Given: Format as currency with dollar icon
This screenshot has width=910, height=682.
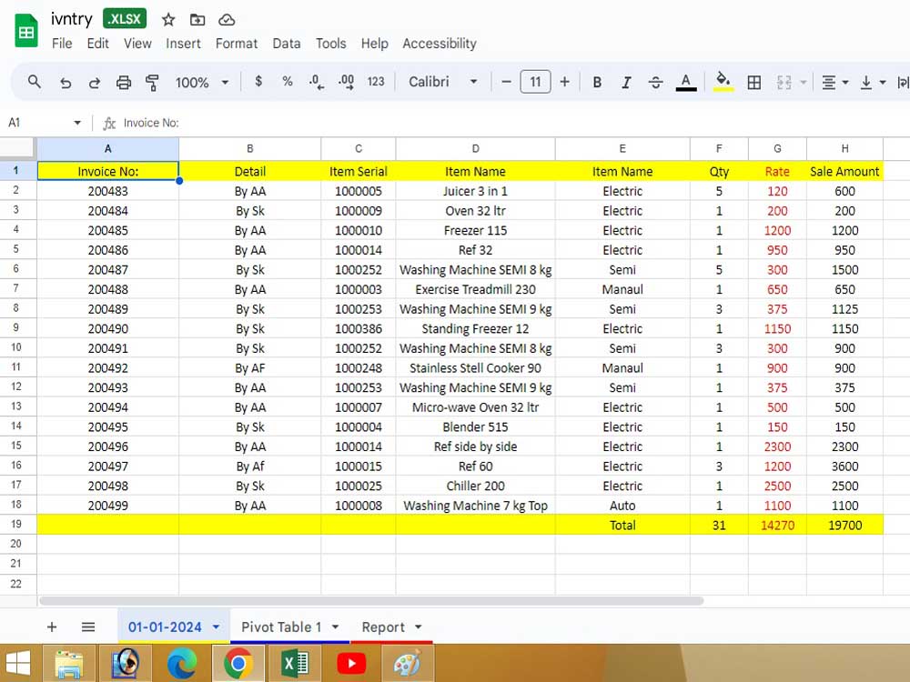Looking at the screenshot, I should (258, 81).
